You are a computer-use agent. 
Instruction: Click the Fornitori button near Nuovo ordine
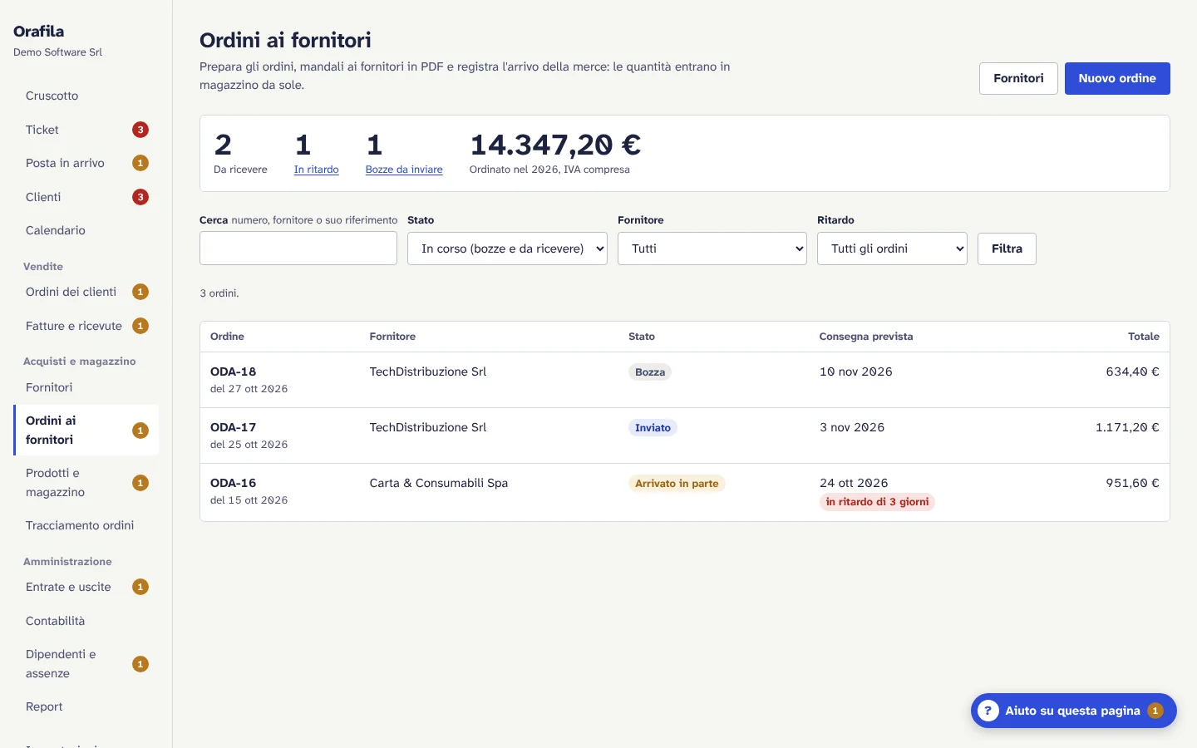1018,78
